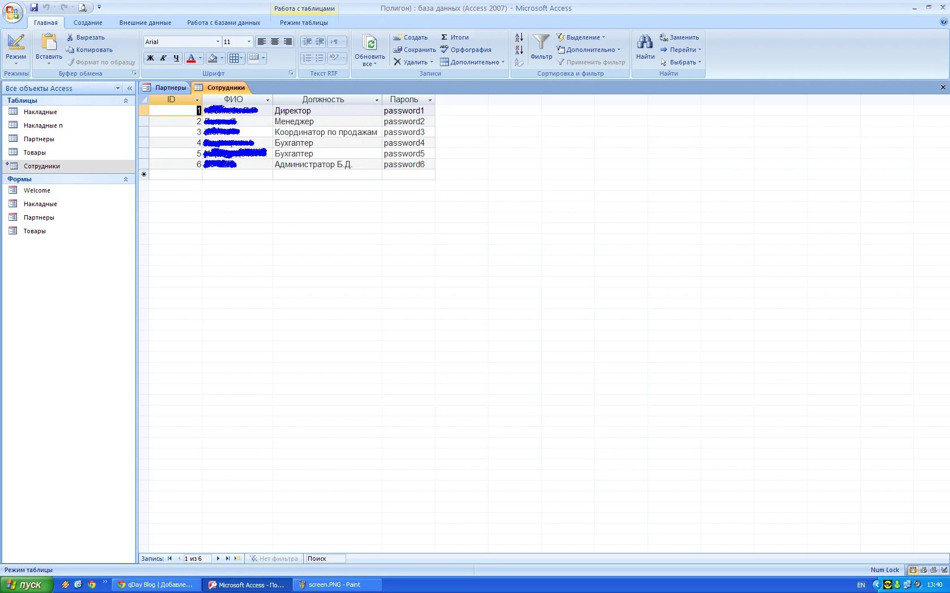Screen dimensions: 950x593
Task: Toggle underline formatting Ч button
Action: [x=176, y=58]
